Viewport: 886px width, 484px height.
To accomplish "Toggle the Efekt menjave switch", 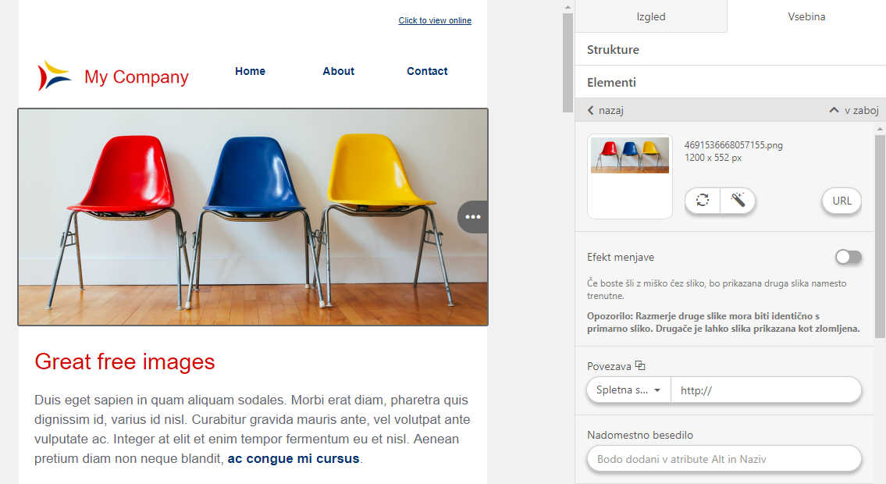I will click(849, 257).
